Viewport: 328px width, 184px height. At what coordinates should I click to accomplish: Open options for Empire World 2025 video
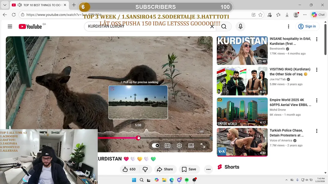tap(317, 100)
